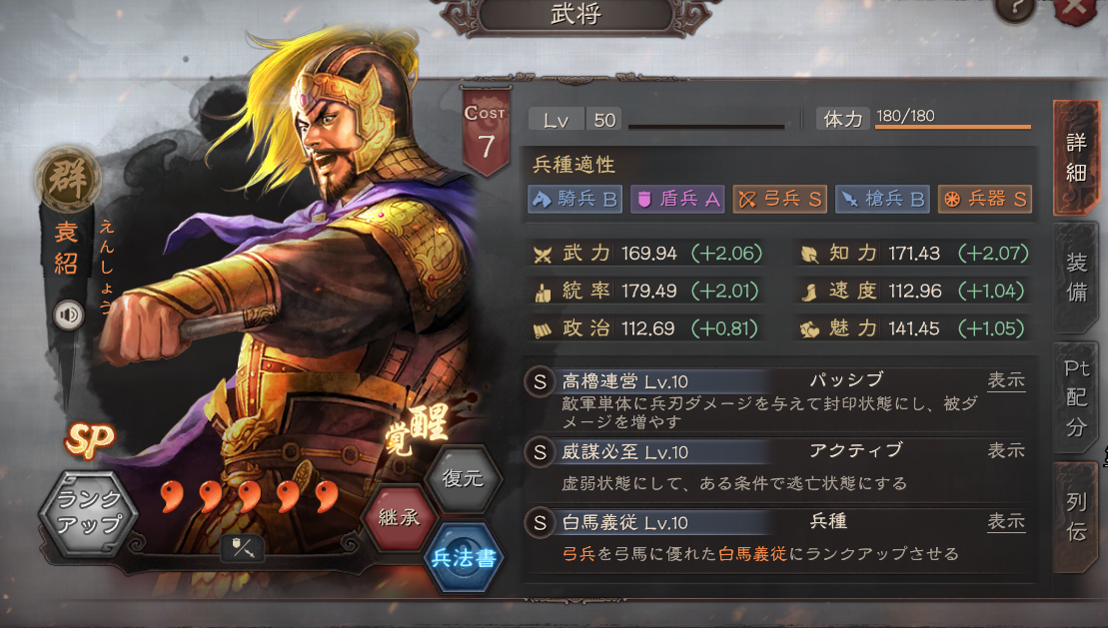Image resolution: width=1108 pixels, height=628 pixels.
Task: Tap the 群 faction emblem
Action: coord(68,178)
